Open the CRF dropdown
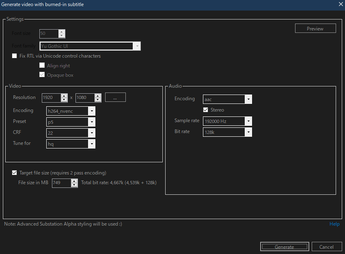 pyautogui.click(x=92, y=133)
